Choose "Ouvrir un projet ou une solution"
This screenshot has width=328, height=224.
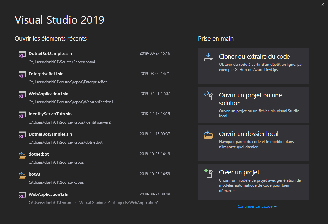[x=253, y=104]
